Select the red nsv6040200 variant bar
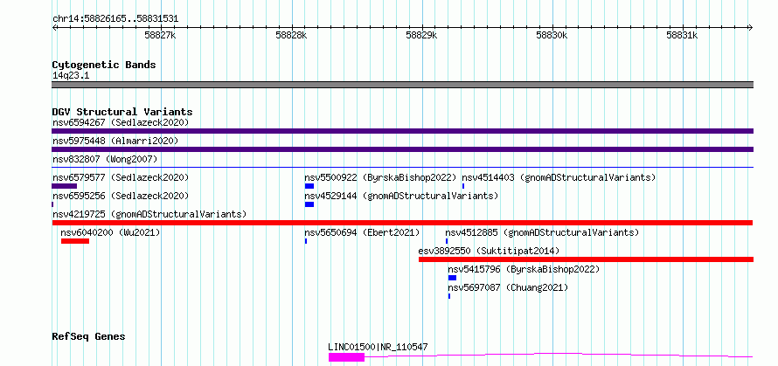 75,241
